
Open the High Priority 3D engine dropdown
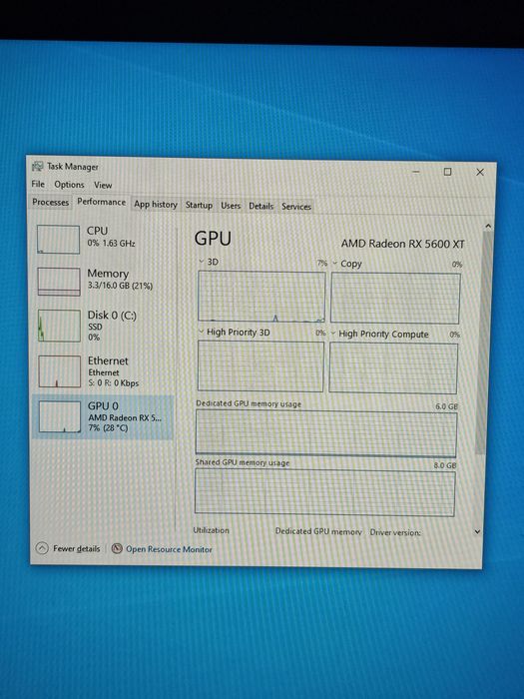click(201, 332)
